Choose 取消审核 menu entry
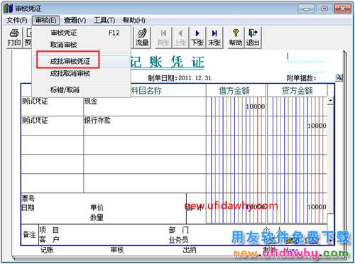The image size is (355, 264). (82, 45)
